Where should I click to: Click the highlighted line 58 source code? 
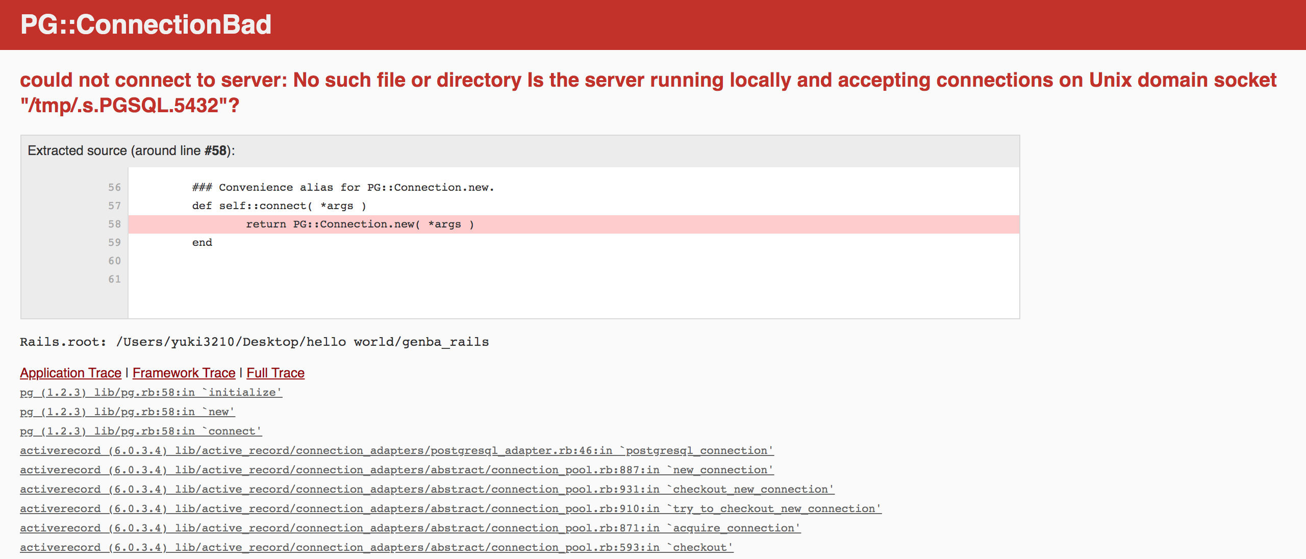(360, 224)
